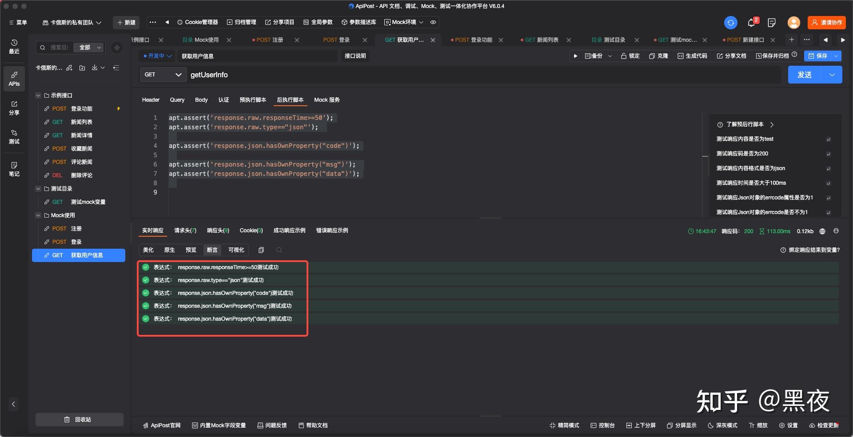This screenshot has height=437, width=853.
Task: Expand 了解预后行脚本 link arrow
Action: click(772, 125)
